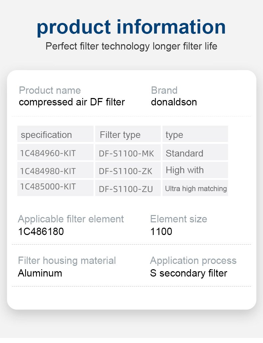Click the 'donaldson' brand value

coord(174,102)
